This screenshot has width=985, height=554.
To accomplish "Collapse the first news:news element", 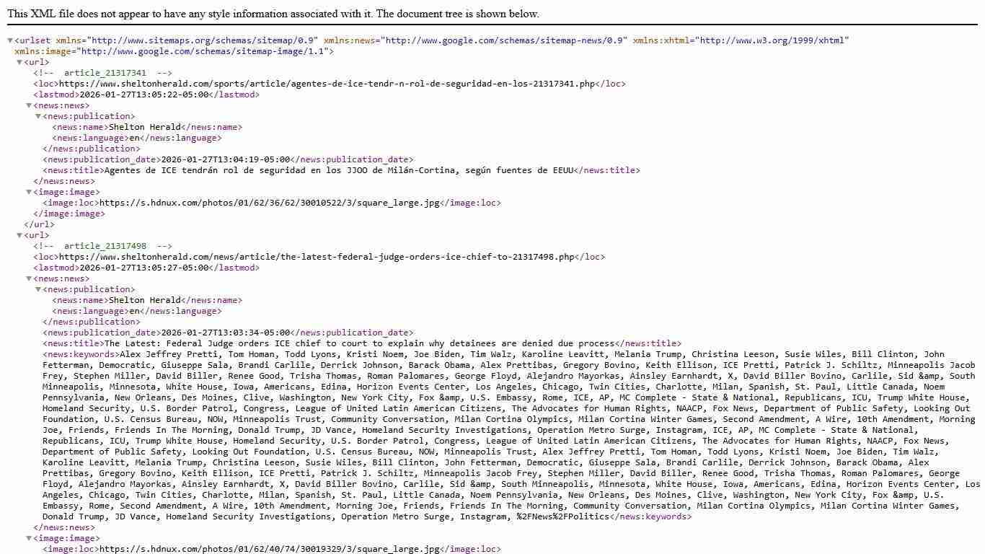I will tap(27, 105).
